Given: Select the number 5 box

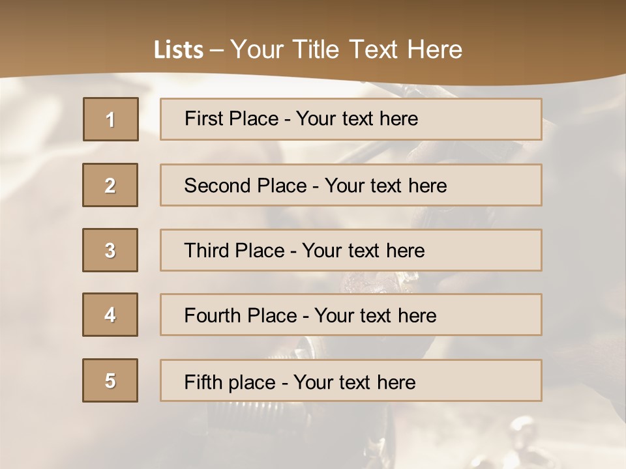Looking at the screenshot, I should 110,380.
